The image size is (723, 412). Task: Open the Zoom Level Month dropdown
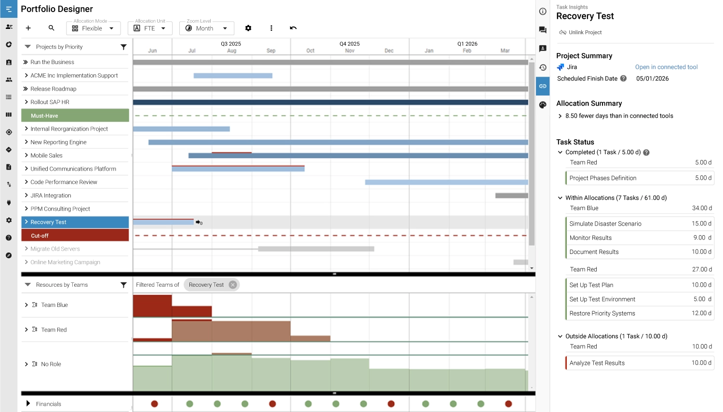(206, 28)
